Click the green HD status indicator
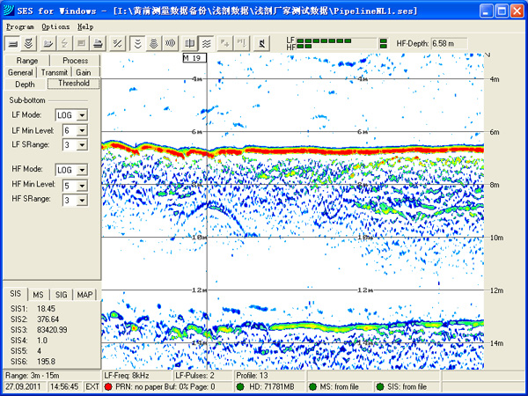 point(241,386)
